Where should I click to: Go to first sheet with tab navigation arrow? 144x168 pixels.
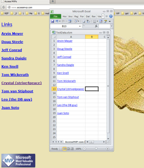click(53, 142)
